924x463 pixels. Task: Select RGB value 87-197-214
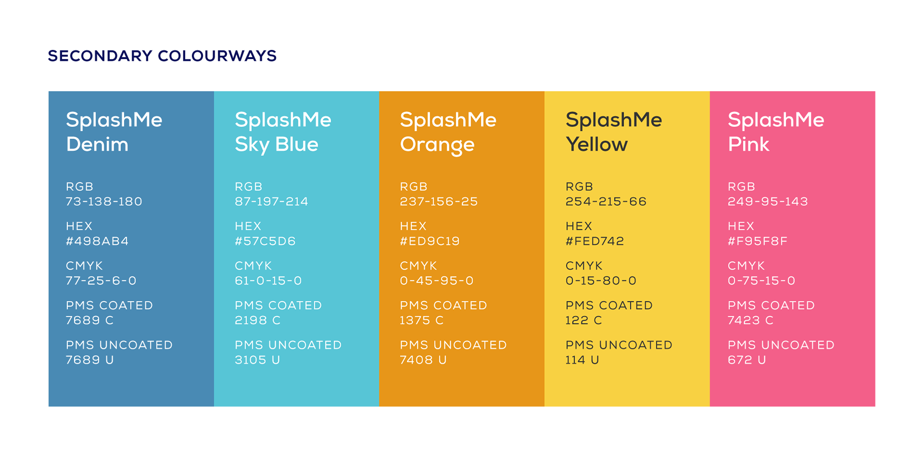271,201
